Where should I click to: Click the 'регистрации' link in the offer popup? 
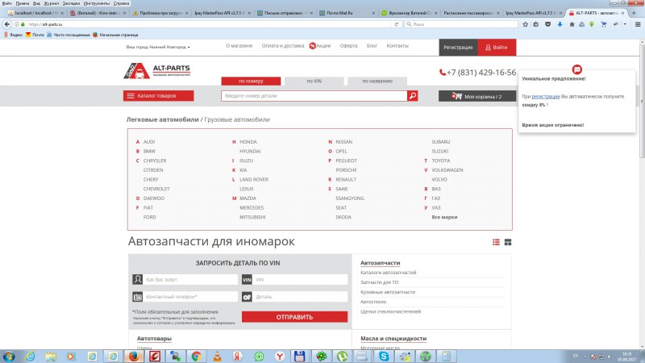point(546,96)
